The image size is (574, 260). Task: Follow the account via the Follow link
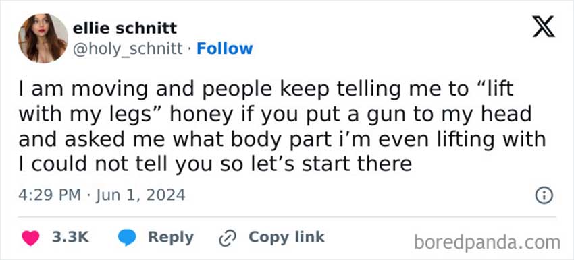(225, 48)
